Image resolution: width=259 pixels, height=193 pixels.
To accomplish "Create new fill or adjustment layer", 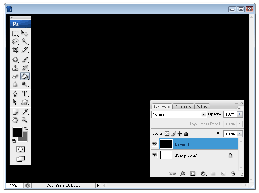I will [203, 174].
